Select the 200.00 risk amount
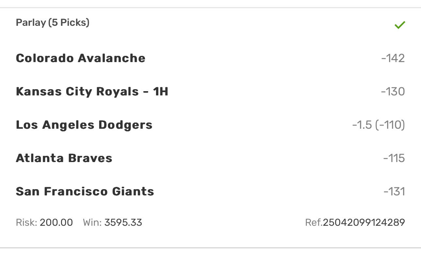This screenshot has height=264, width=421. (x=56, y=223)
